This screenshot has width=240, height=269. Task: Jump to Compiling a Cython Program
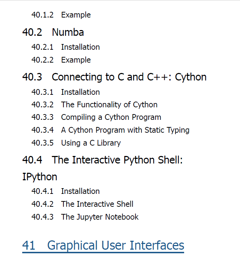point(111,117)
